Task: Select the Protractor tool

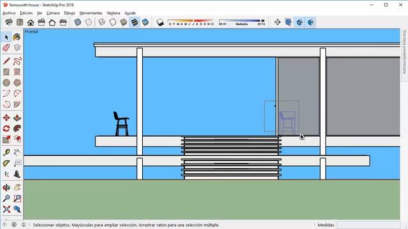Action: (x=6, y=163)
